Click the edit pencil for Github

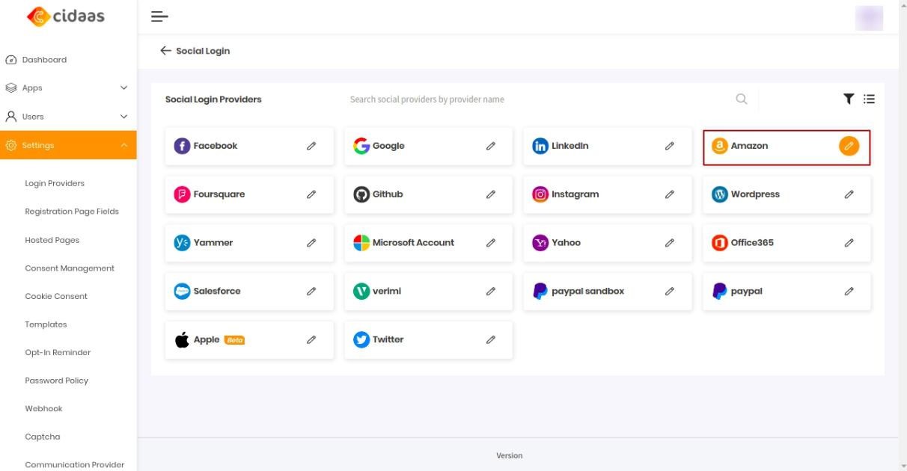491,194
